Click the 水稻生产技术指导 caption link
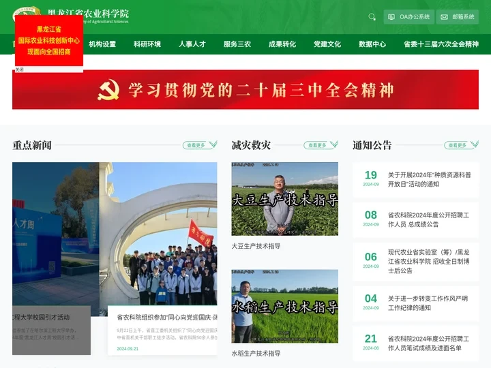This screenshot has height=368, width=491. pyautogui.click(x=256, y=354)
